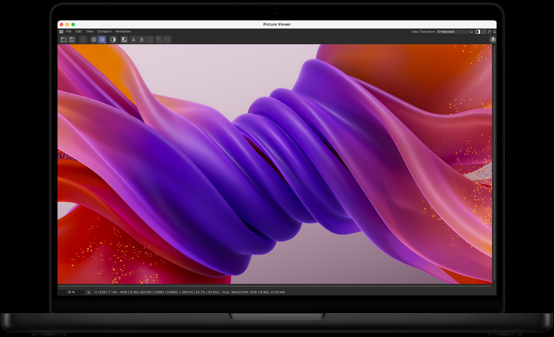This screenshot has height=337, width=554.
Task: Expand the zoom percentage dropdown near 78%
Action: (x=89, y=292)
